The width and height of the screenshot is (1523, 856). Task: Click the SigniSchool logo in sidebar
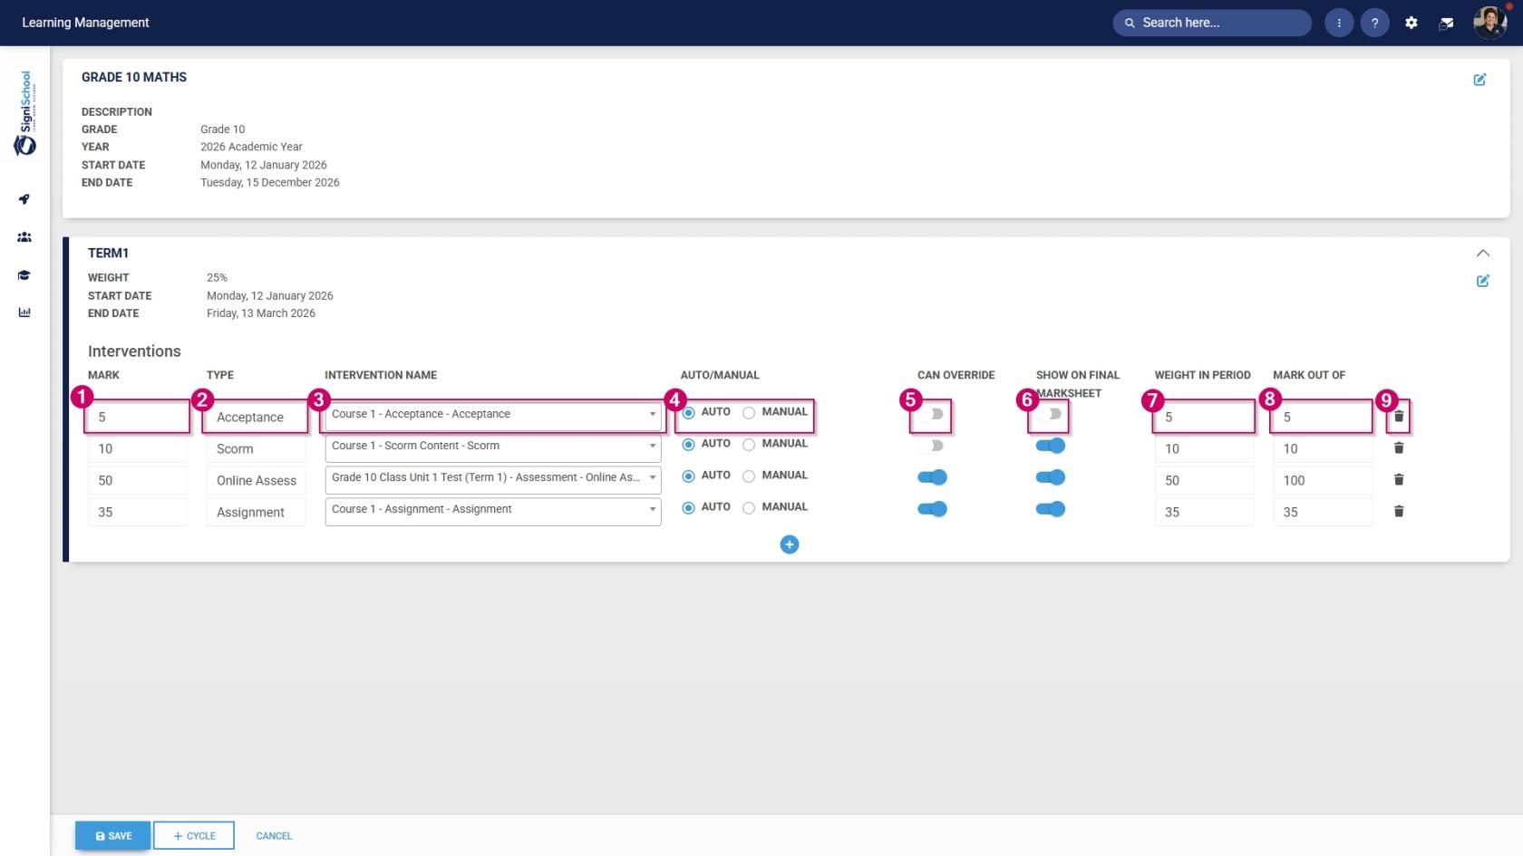click(x=25, y=113)
